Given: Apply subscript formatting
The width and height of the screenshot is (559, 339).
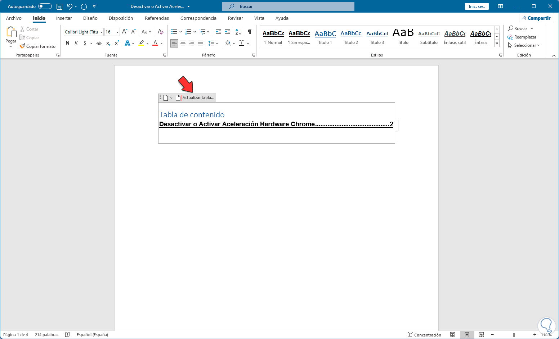Looking at the screenshot, I should pos(108,43).
